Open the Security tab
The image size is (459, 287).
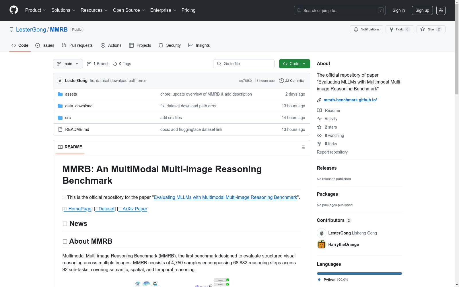pos(170,45)
